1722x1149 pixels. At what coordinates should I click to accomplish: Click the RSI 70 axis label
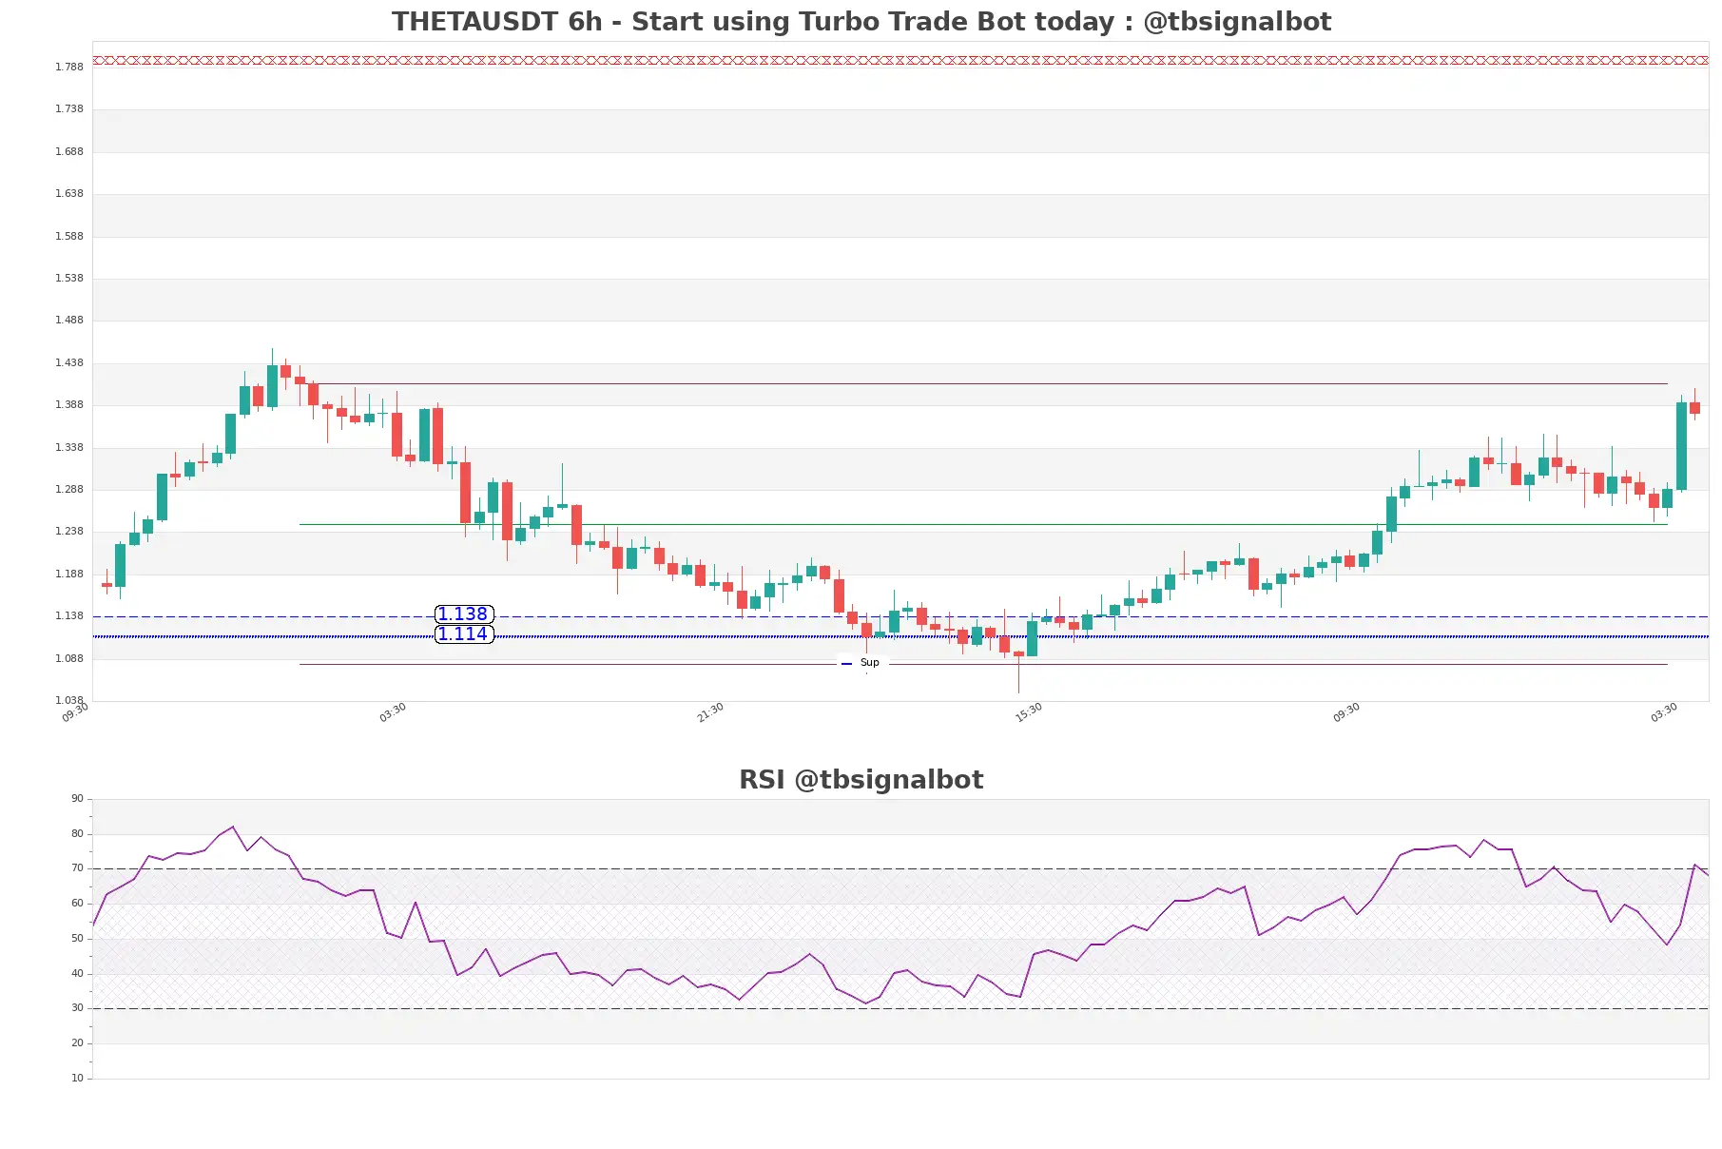(x=77, y=868)
